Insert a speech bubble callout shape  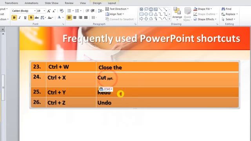[146, 9]
